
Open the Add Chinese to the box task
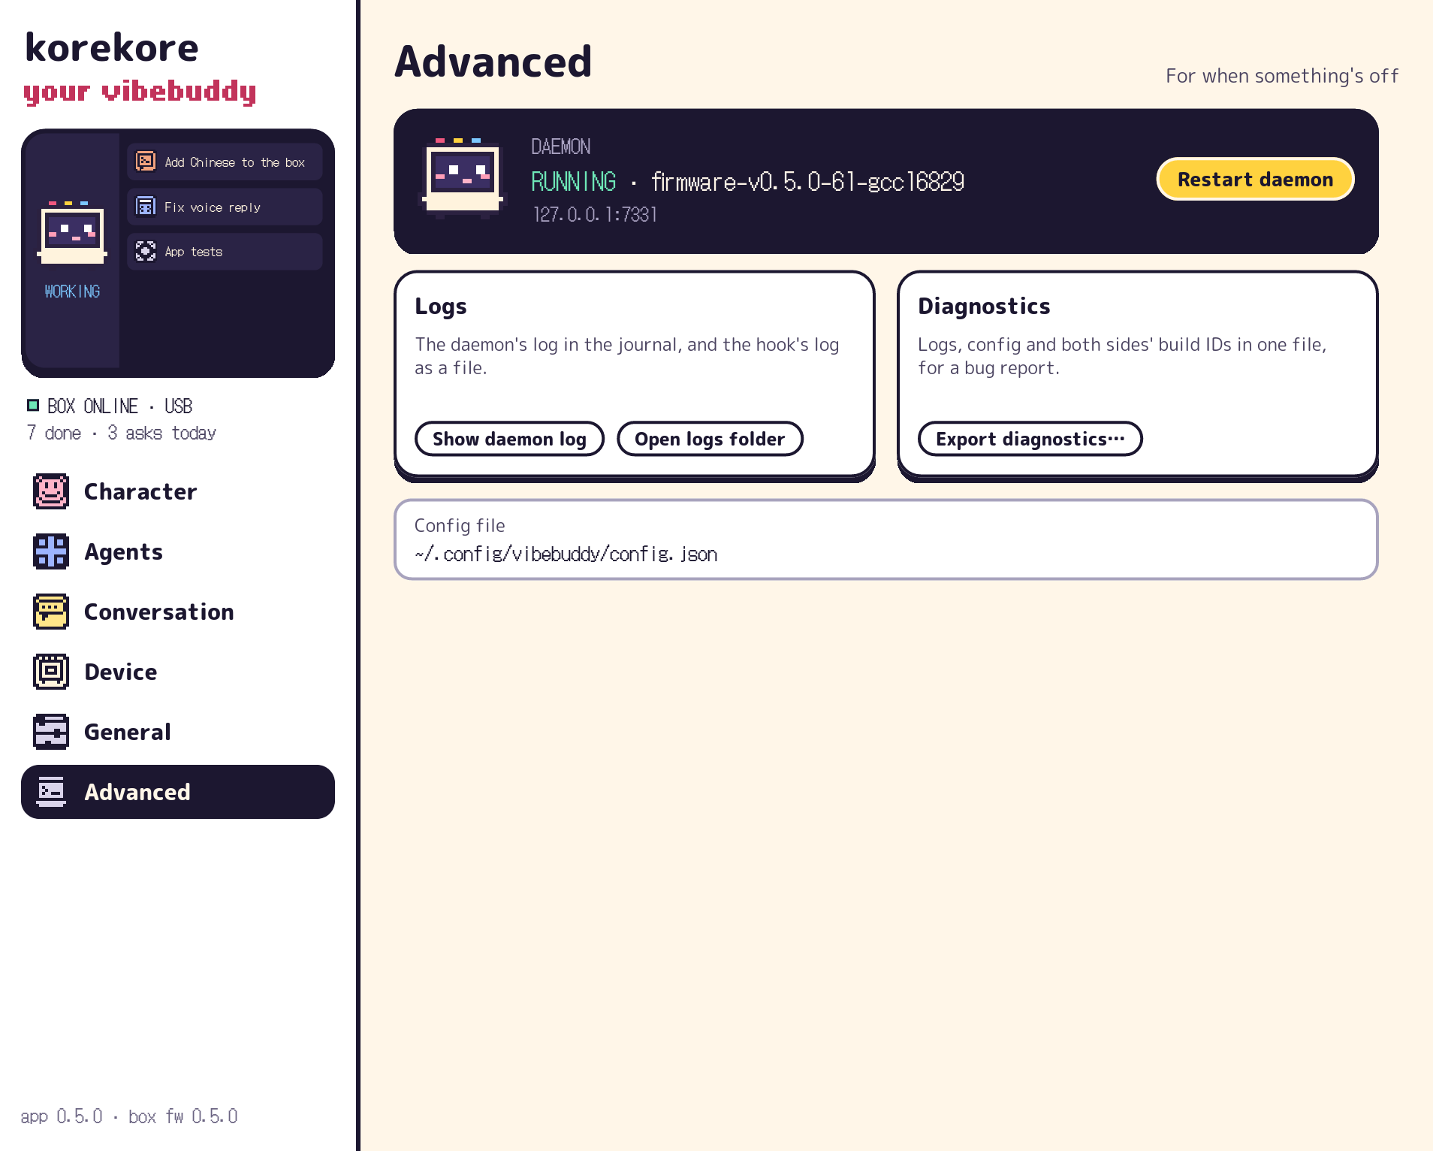coord(225,162)
